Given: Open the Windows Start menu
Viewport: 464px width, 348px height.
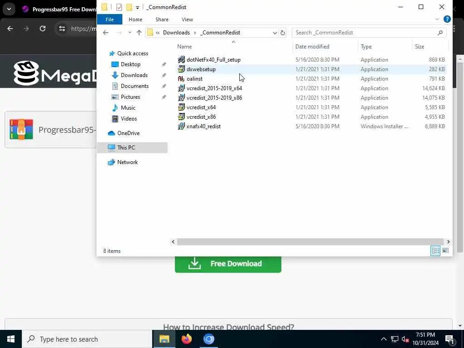Looking at the screenshot, I should click(11, 339).
